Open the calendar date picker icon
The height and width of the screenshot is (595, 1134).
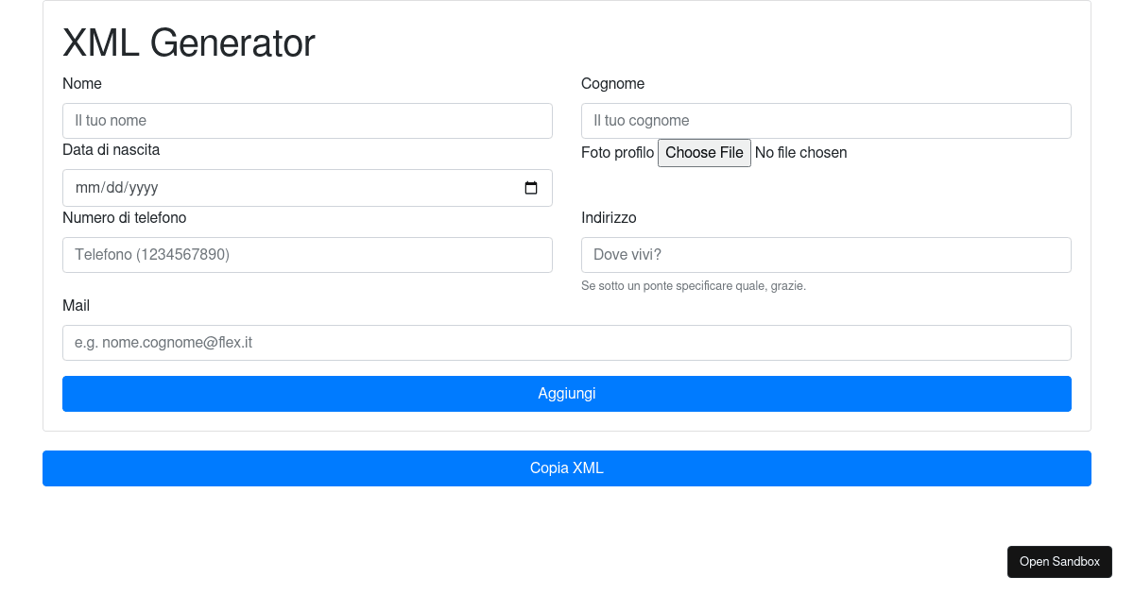tap(531, 188)
